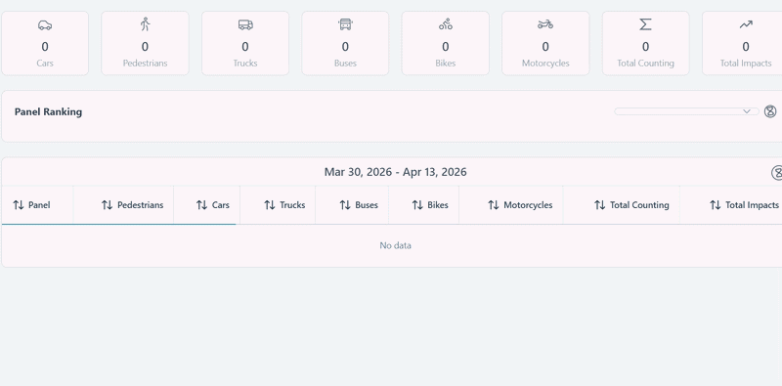Click the Pedestrians walking figure icon
The width and height of the screenshot is (782, 386).
click(145, 23)
